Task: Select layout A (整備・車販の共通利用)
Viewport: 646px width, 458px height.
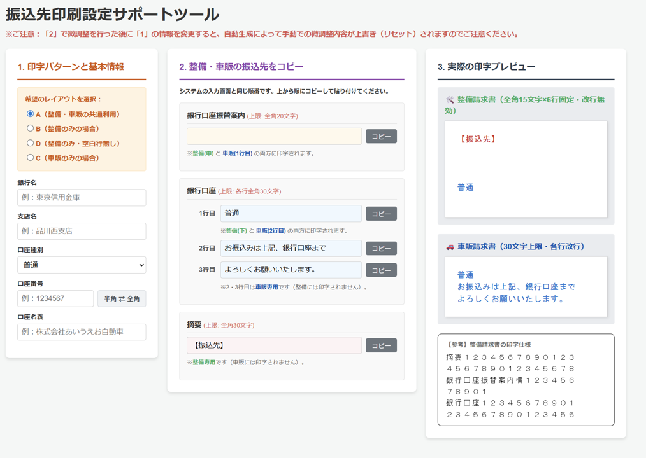Action: [x=30, y=114]
